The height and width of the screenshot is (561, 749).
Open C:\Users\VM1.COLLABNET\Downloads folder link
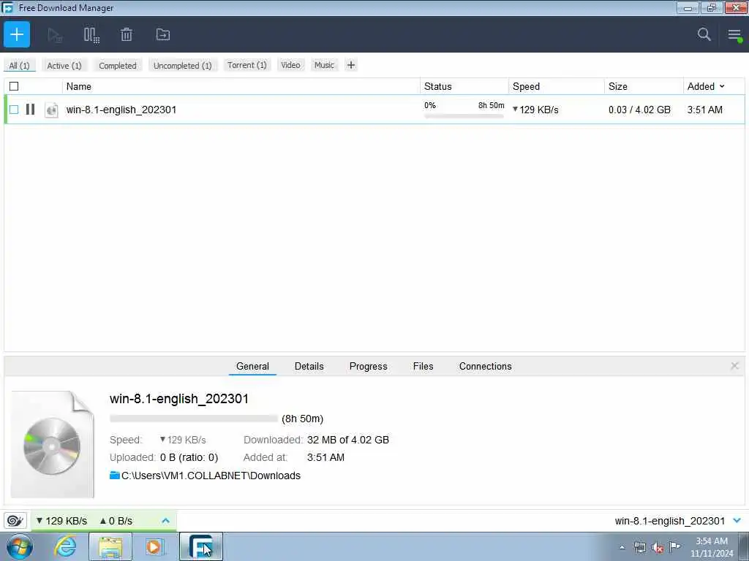(x=211, y=476)
